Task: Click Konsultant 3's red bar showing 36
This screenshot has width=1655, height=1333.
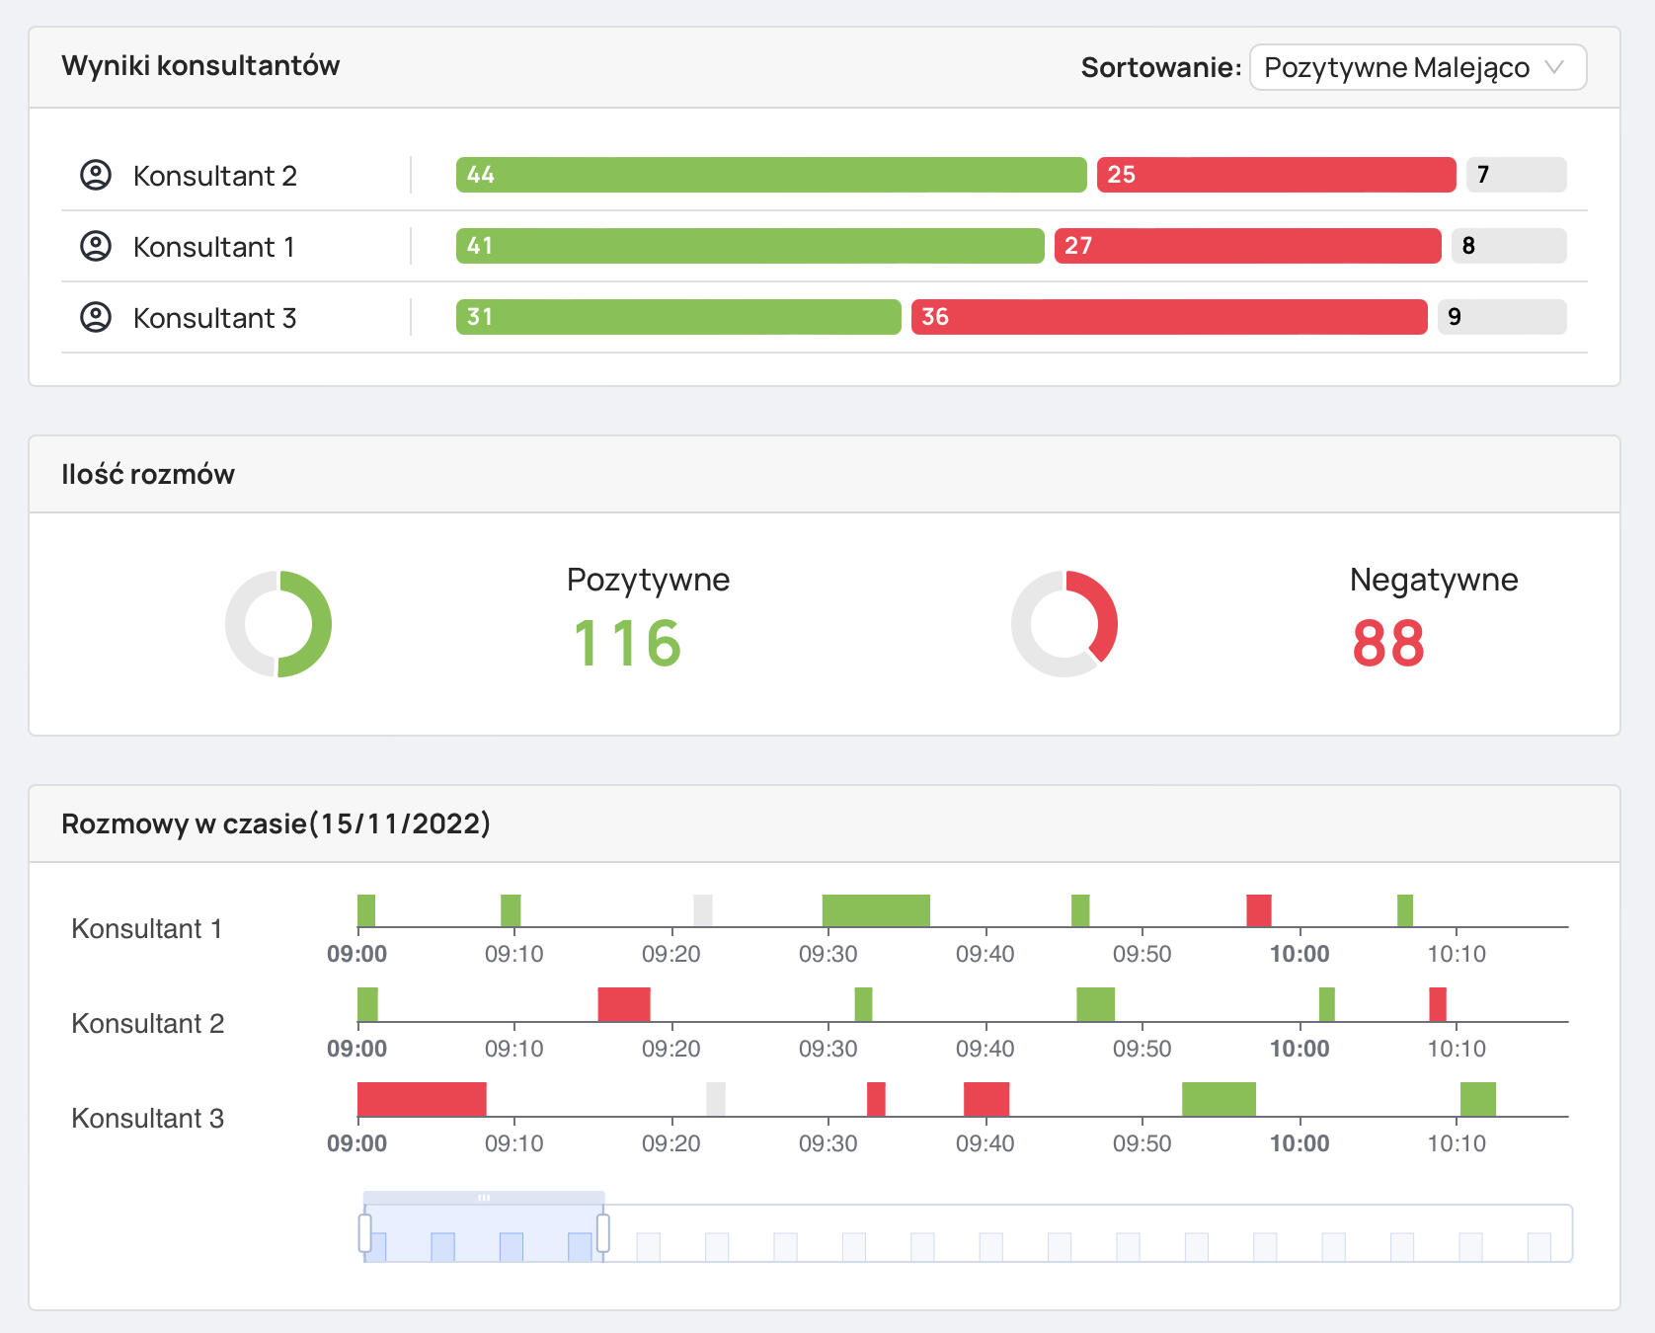Action: click(x=1168, y=317)
